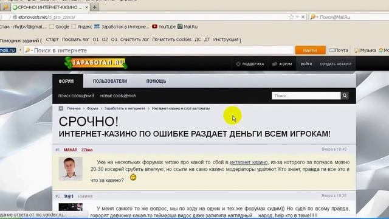Click the breadcrumb home square icon

pyautogui.click(x=61, y=108)
